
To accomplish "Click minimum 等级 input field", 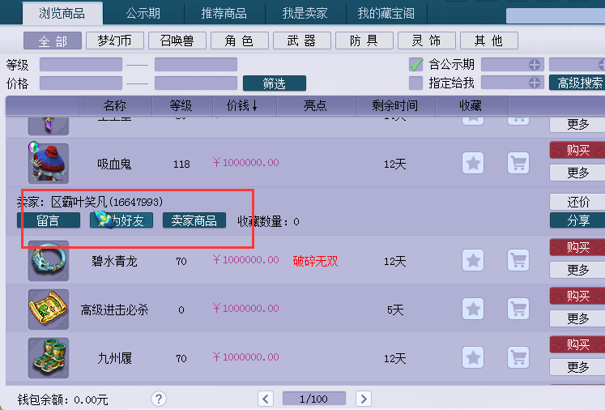I will tap(81, 65).
